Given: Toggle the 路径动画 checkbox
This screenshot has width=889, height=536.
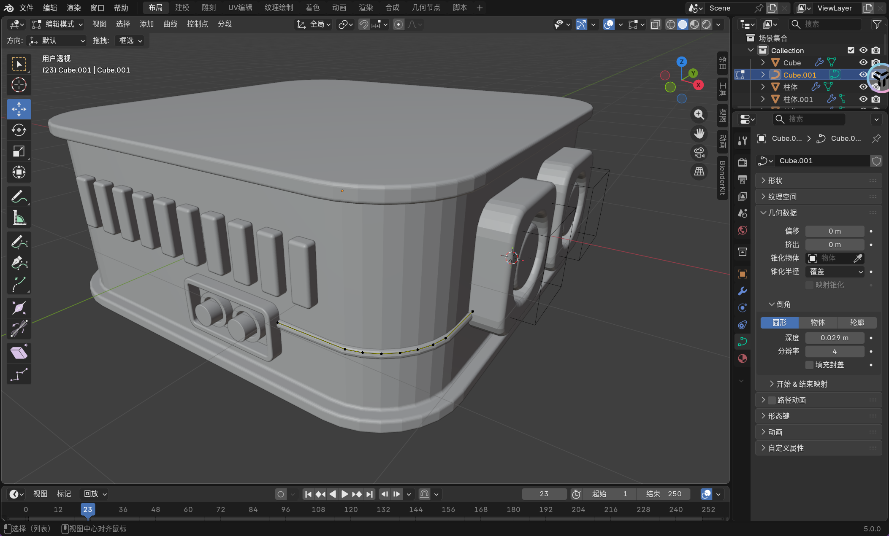Looking at the screenshot, I should pos(772,400).
